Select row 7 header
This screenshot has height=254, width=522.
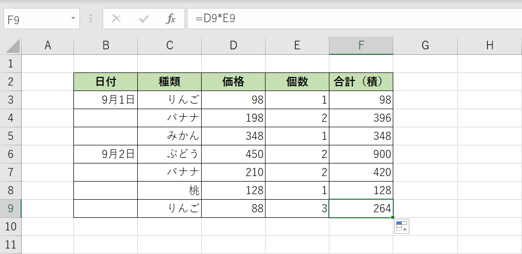[x=11, y=173]
